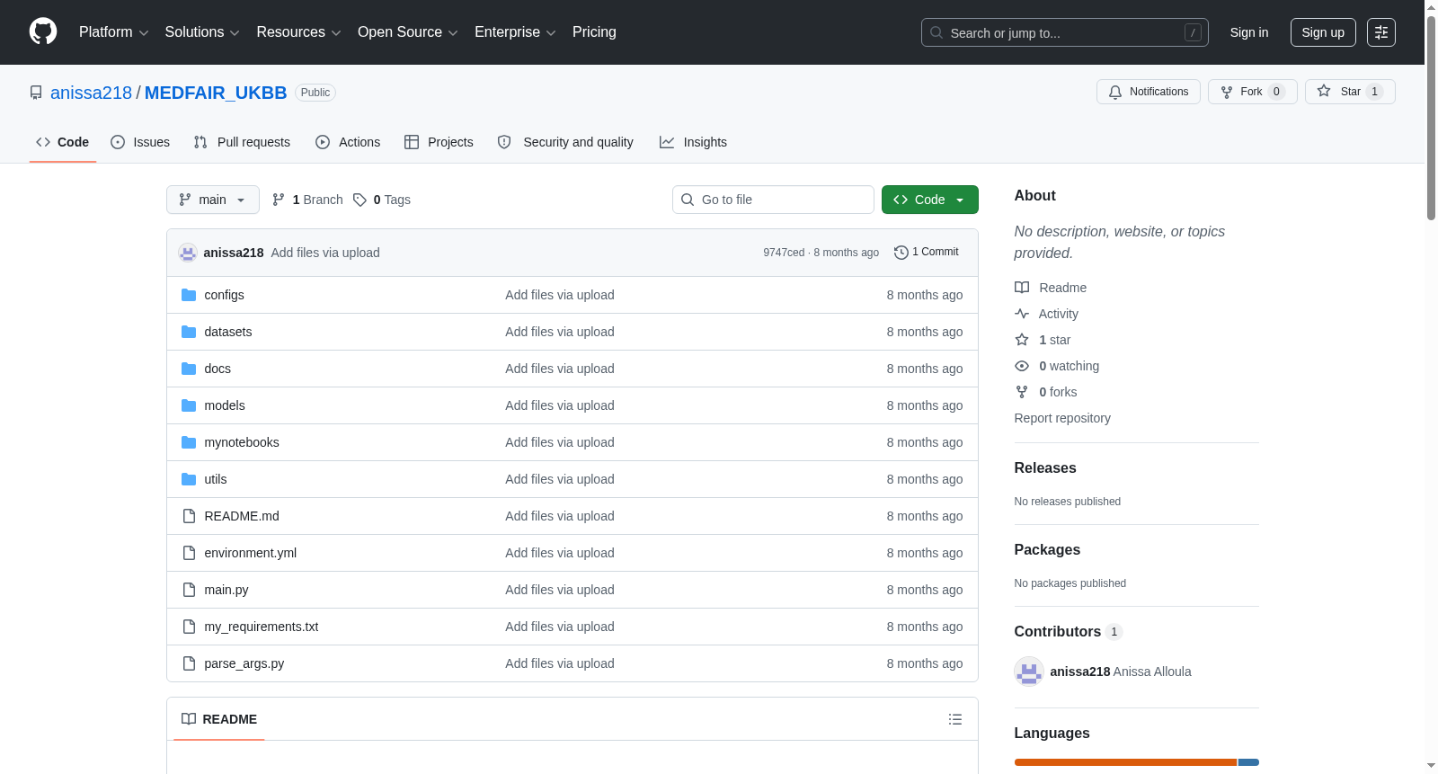This screenshot has width=1438, height=774.
Task: Click the orange language bar segment
Action: [1125, 762]
